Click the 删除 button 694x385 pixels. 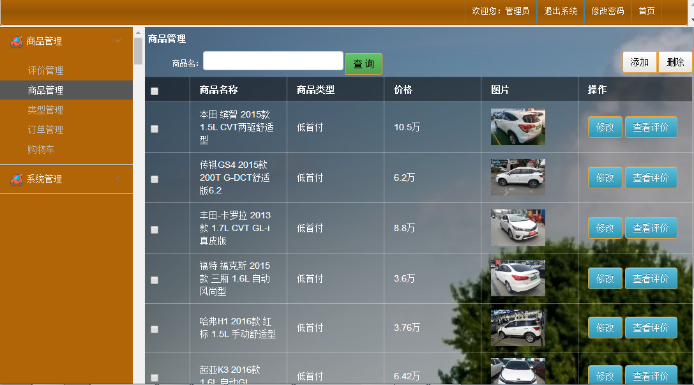point(675,62)
